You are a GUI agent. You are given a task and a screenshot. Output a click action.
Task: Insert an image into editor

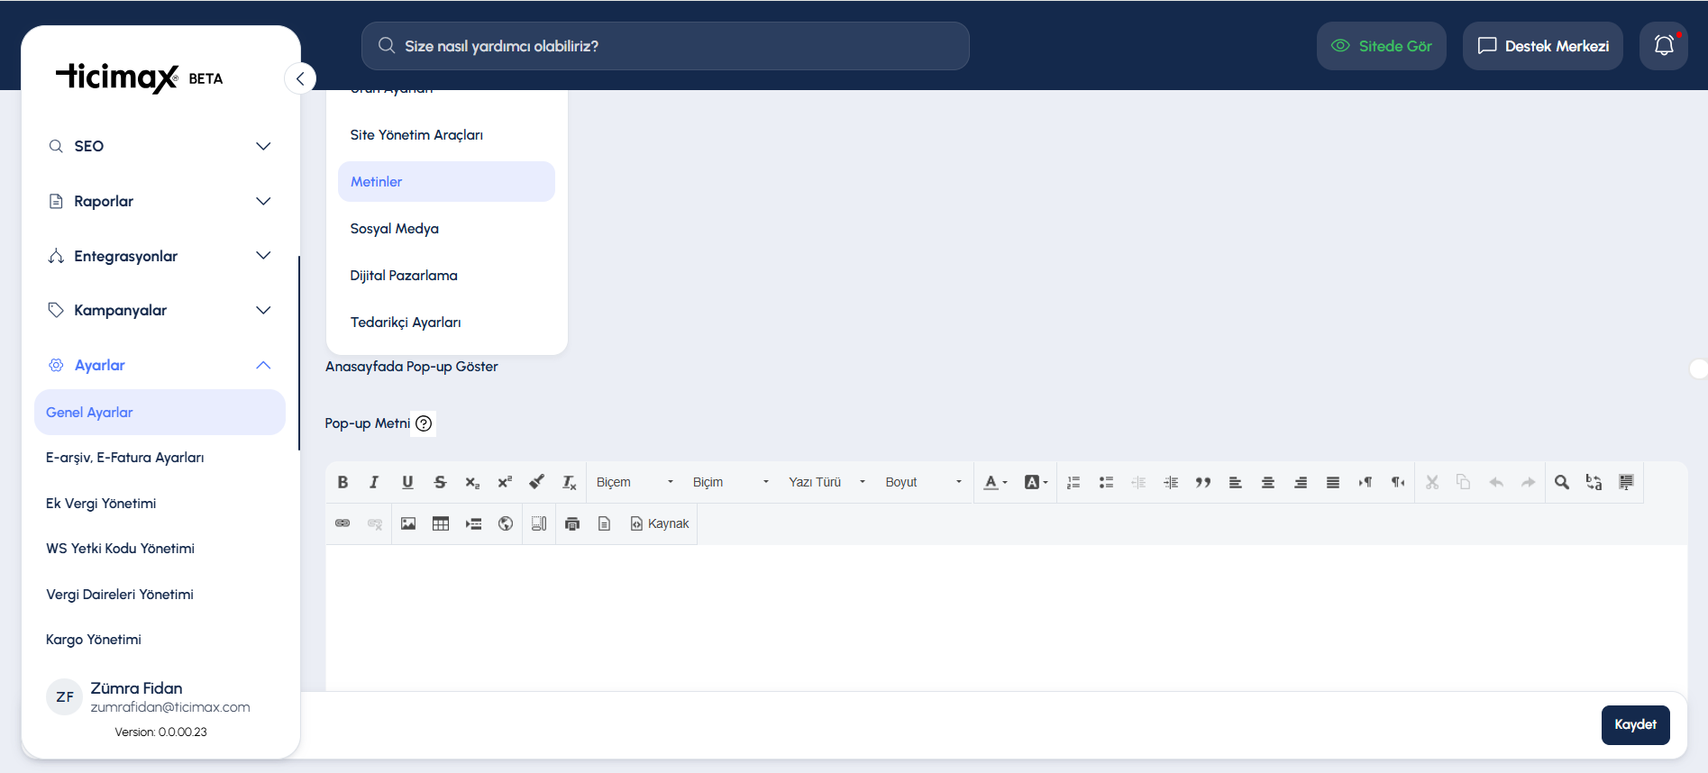408,523
